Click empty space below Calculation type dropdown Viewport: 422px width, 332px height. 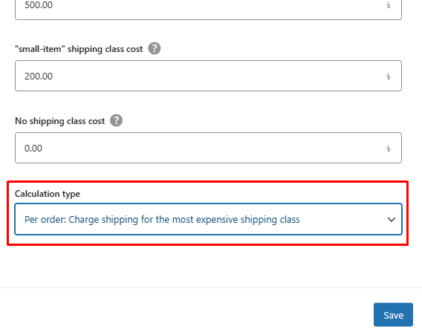pyautogui.click(x=208, y=265)
